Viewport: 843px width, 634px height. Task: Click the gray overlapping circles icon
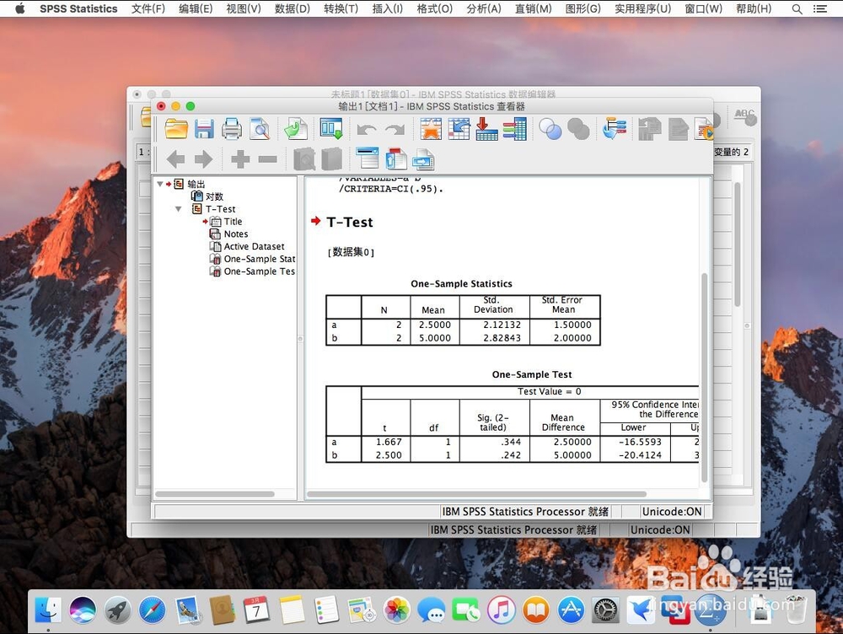tap(578, 129)
